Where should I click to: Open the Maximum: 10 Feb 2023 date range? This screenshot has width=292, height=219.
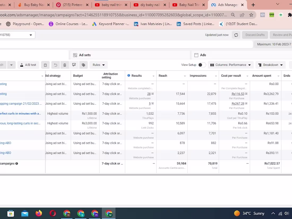(x=273, y=44)
